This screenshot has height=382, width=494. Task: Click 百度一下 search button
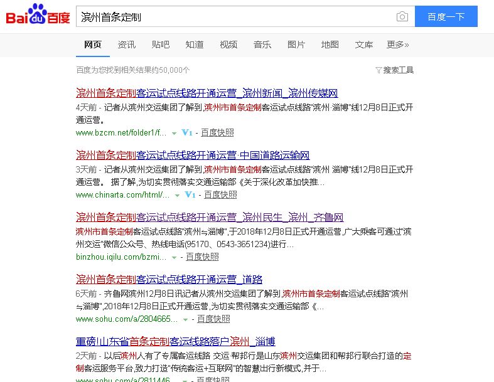point(446,16)
